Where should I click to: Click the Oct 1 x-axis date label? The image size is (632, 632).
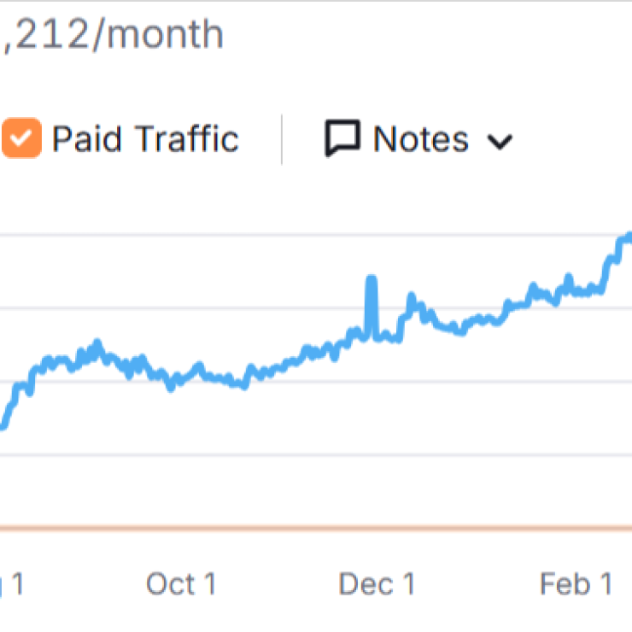pos(181,585)
